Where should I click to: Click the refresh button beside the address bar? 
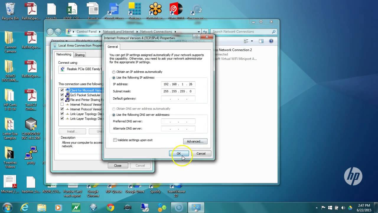pyautogui.click(x=205, y=32)
